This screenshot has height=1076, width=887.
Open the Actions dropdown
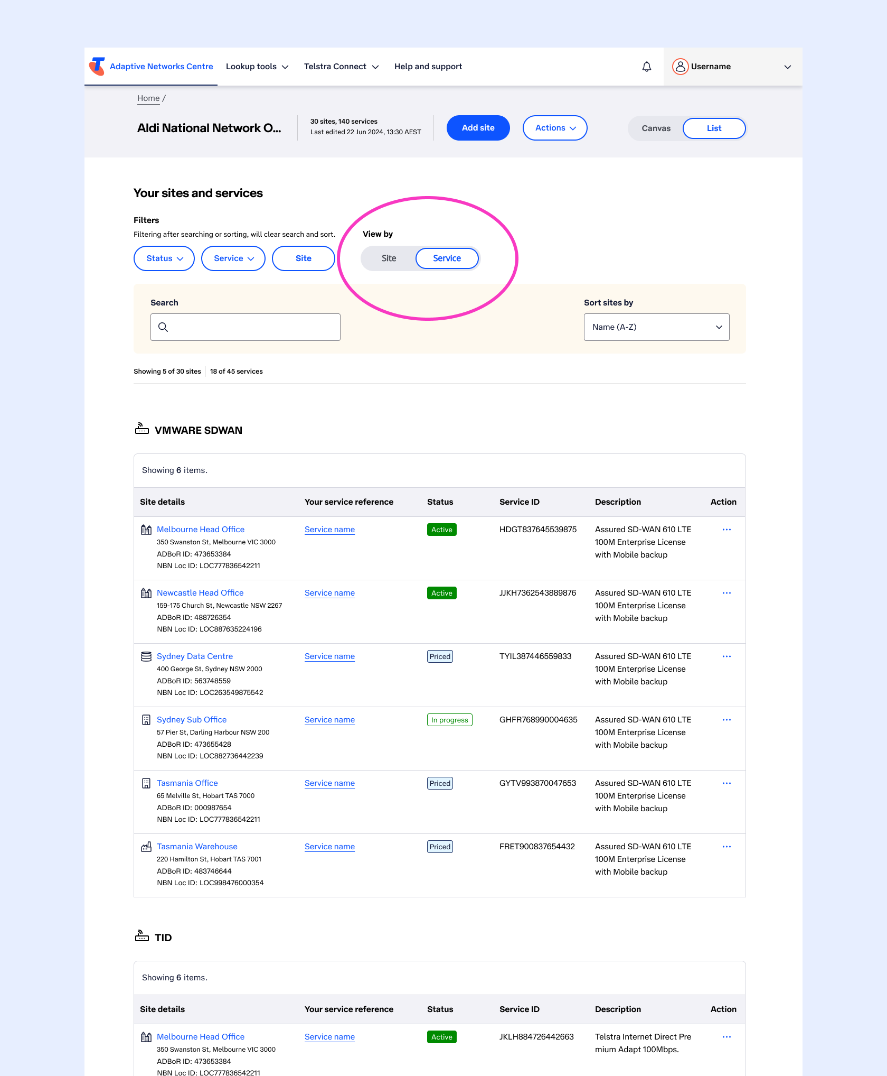coord(555,128)
